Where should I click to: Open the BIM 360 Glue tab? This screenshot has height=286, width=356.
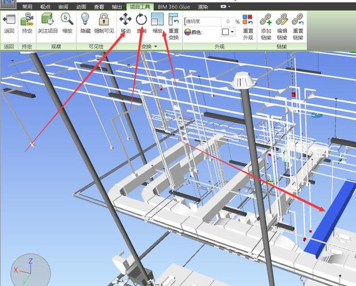pyautogui.click(x=174, y=7)
